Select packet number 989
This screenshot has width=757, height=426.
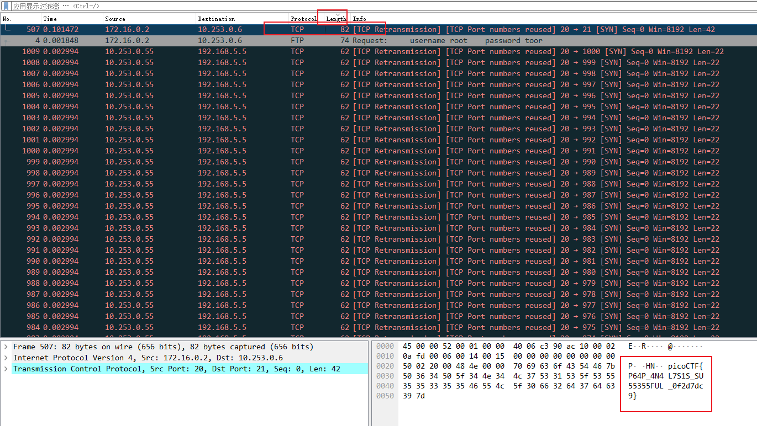tap(378, 272)
